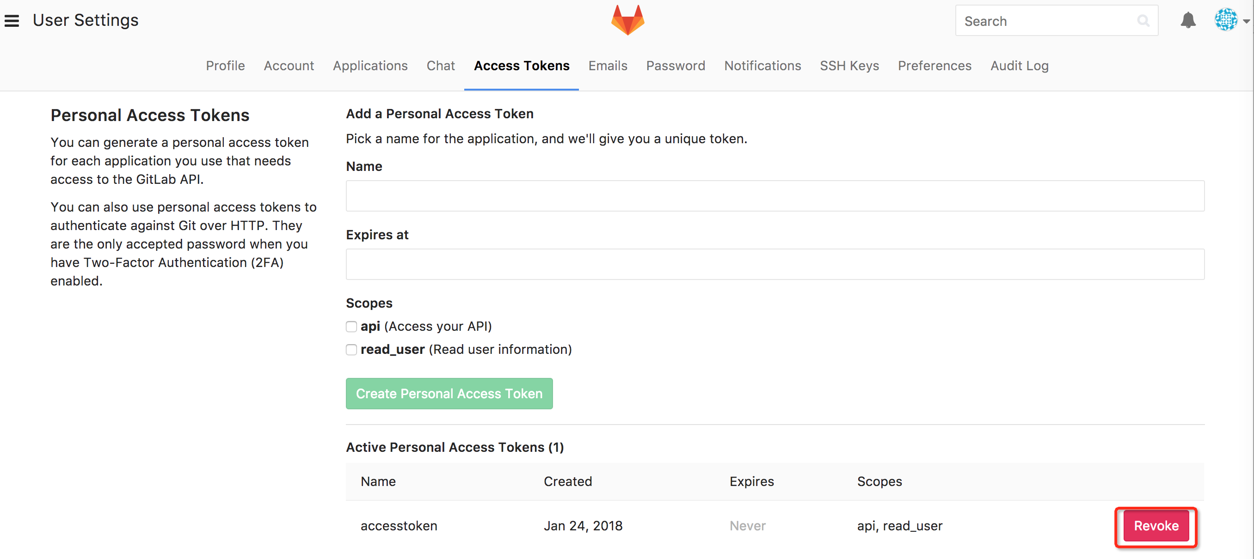Open the Expires at date field
The height and width of the screenshot is (559, 1254).
click(x=775, y=265)
